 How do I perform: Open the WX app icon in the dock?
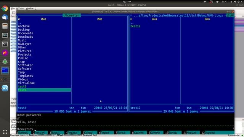click(x=5, y=88)
